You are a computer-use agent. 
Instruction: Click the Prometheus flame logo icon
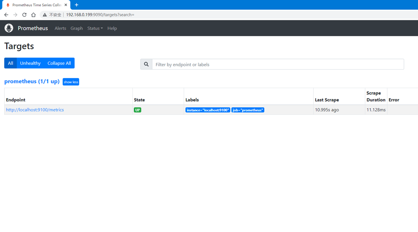click(x=9, y=28)
